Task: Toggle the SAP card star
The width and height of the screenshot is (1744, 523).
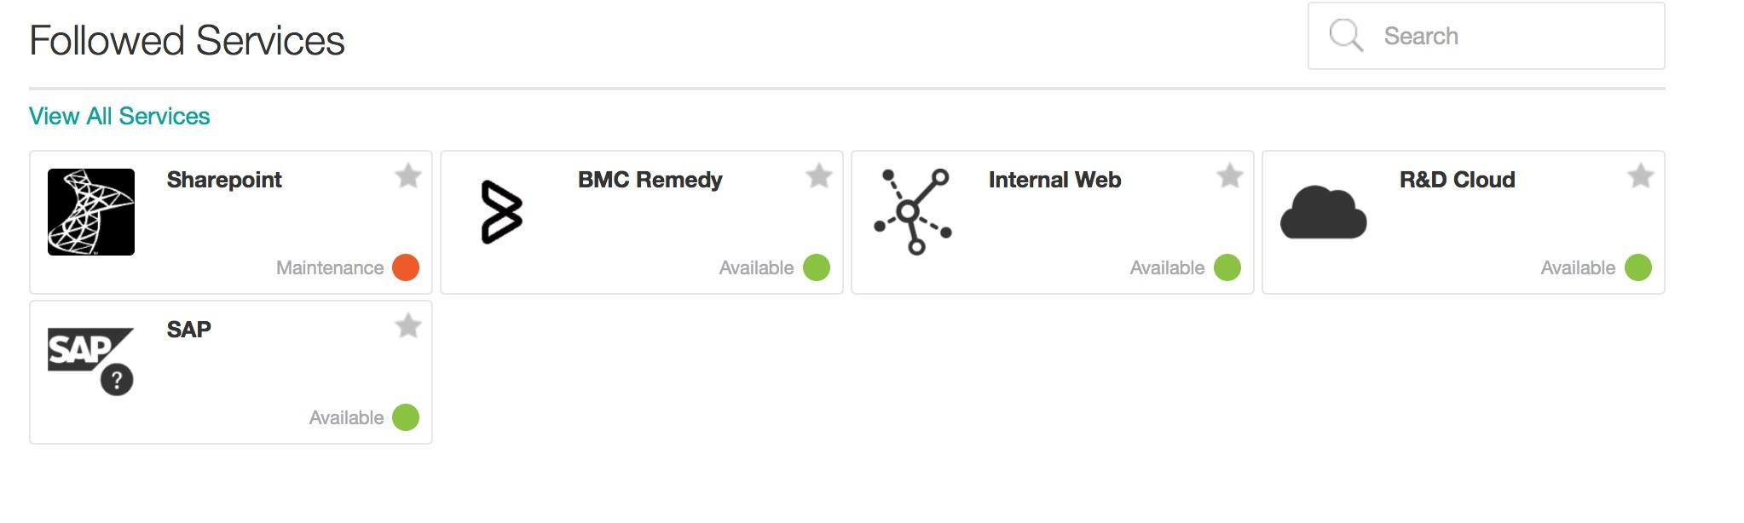Action: coord(408,325)
